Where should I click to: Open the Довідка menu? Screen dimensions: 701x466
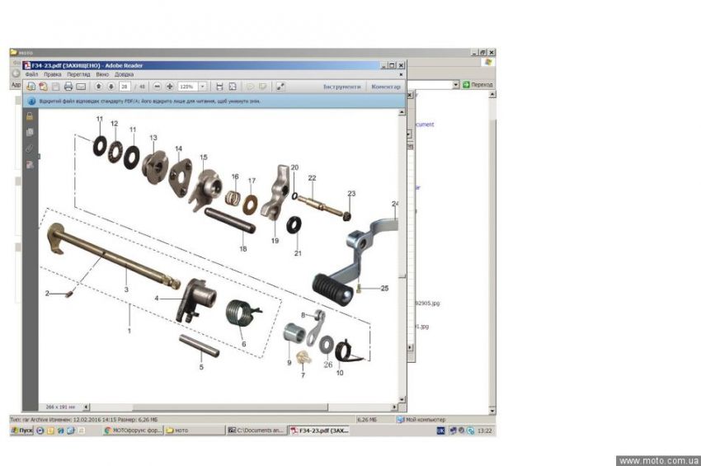[x=125, y=74]
